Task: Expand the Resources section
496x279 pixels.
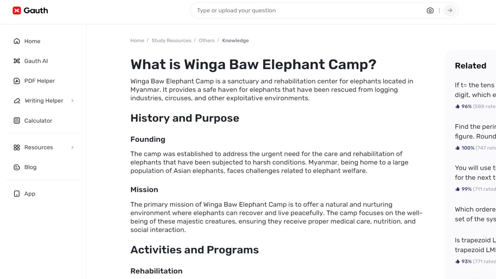Action: (x=72, y=147)
